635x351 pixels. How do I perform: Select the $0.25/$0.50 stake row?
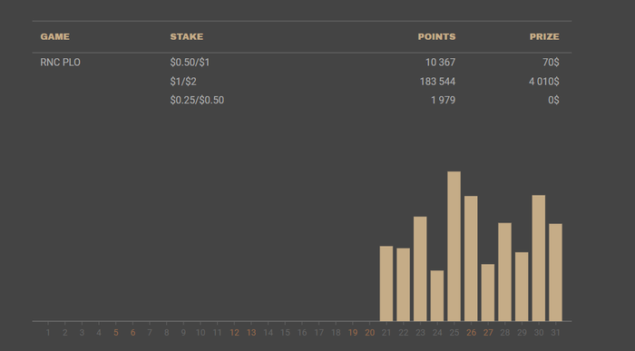coord(302,100)
